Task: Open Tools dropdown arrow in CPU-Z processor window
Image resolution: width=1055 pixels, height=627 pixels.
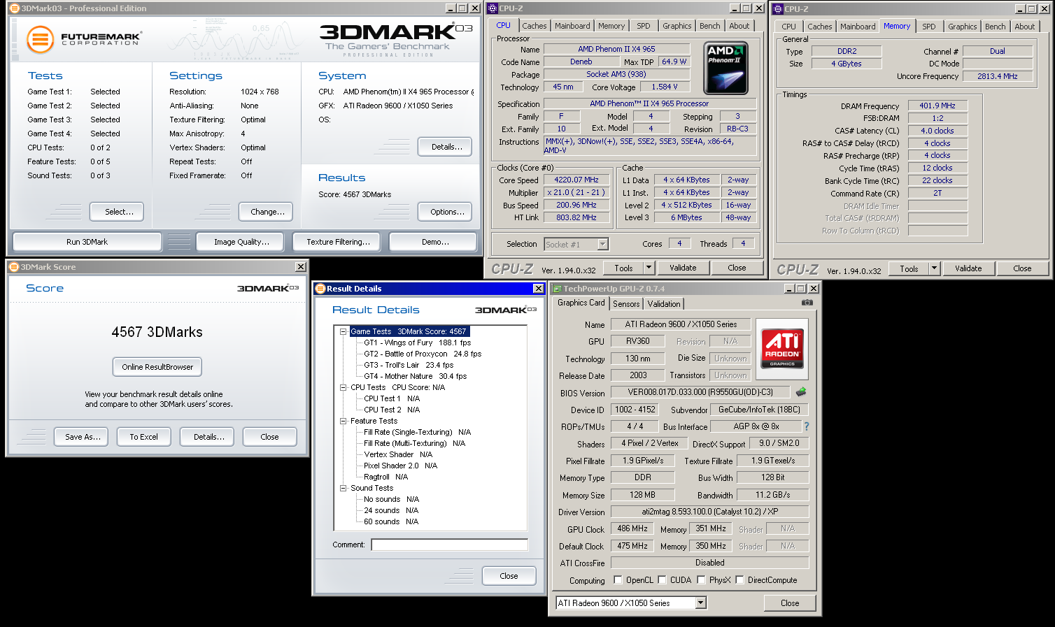Action: coord(649,268)
